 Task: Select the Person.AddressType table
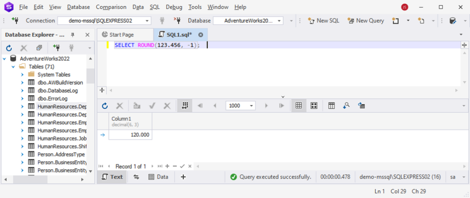pos(61,154)
